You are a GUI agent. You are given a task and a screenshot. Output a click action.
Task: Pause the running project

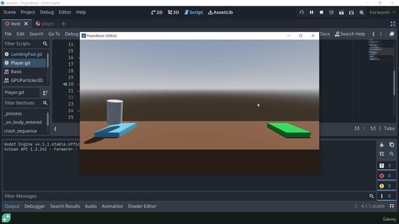coord(312,12)
